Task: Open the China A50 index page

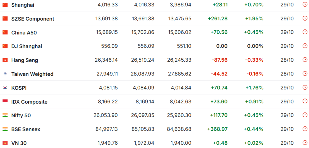Action: pyautogui.click(x=24, y=33)
